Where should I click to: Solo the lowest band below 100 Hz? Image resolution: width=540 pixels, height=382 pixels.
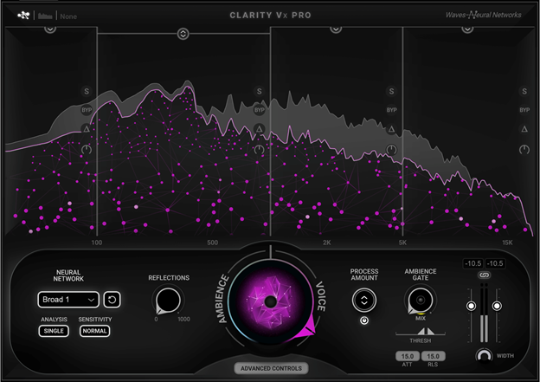(x=87, y=91)
